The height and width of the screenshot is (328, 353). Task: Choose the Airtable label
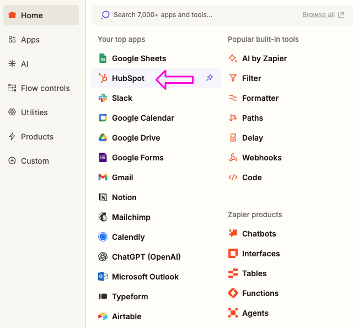coord(126,316)
